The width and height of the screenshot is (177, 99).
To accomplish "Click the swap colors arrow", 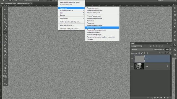I will pos(6,74).
